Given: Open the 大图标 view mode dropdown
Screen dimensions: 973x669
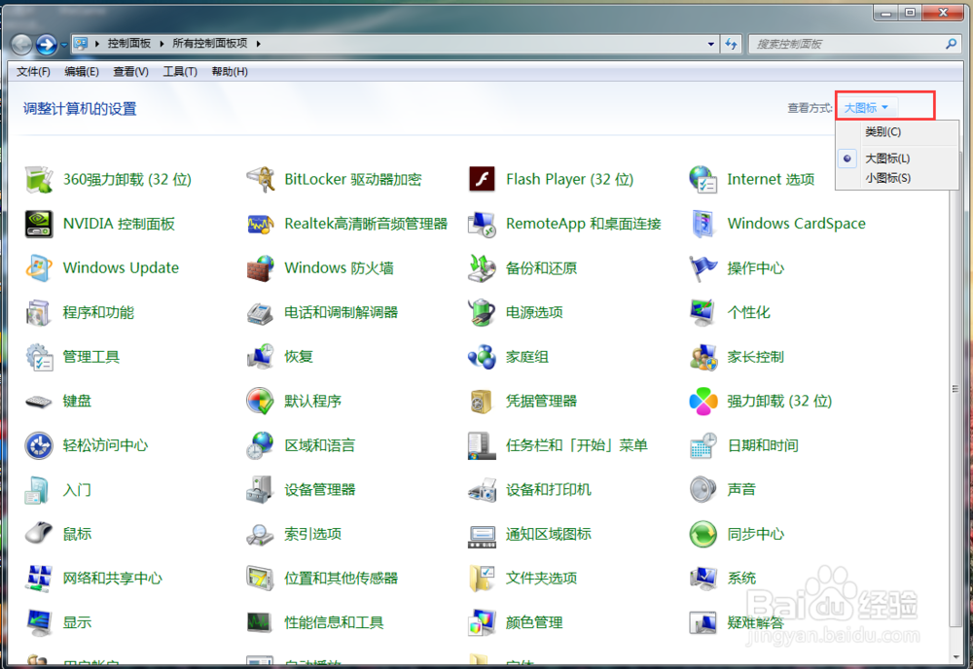Looking at the screenshot, I should click(x=866, y=108).
